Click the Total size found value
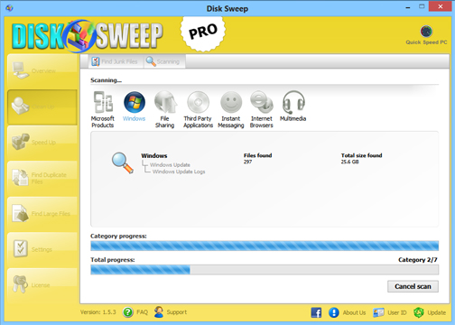 (349, 162)
